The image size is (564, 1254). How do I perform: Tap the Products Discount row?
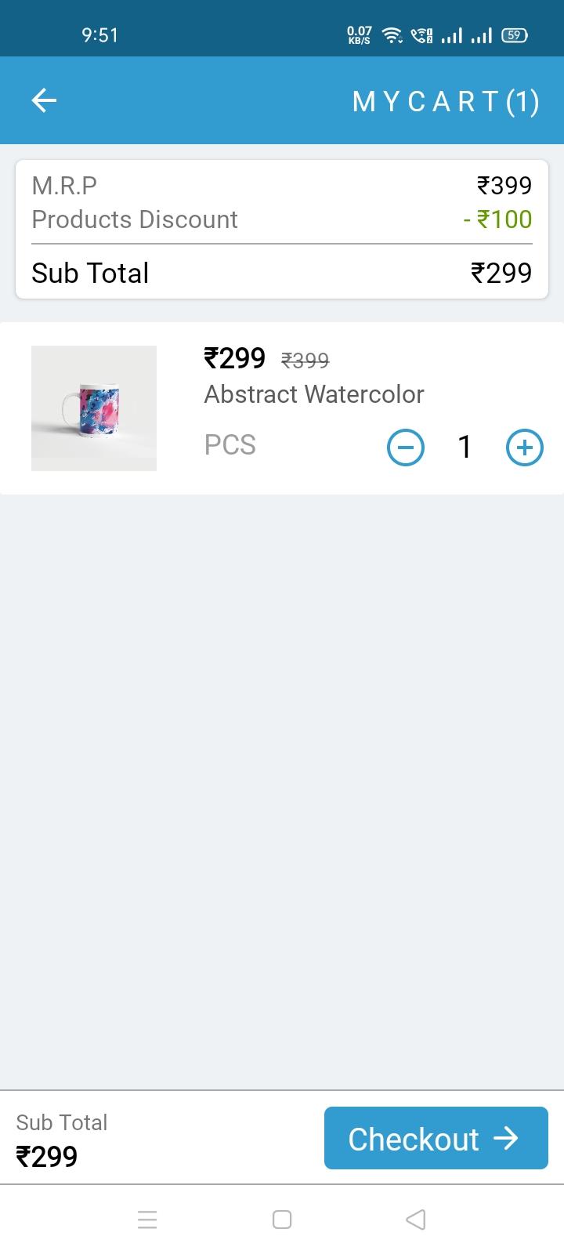[282, 219]
